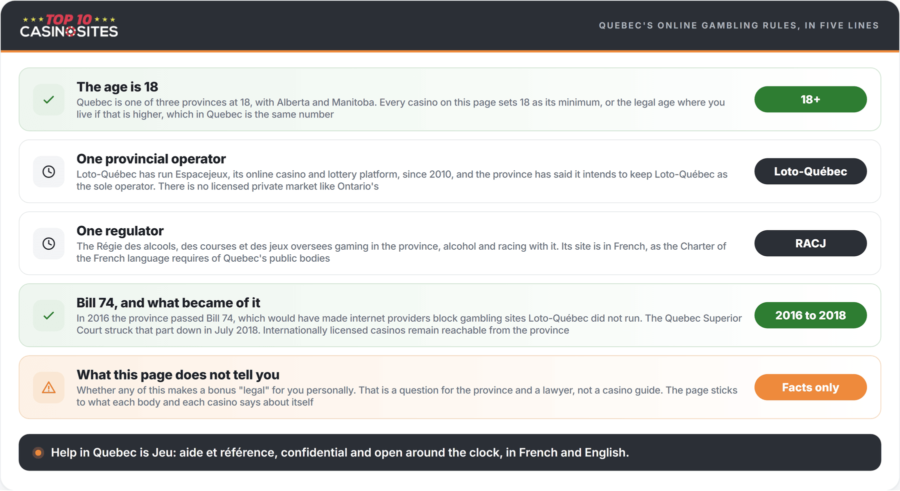
Task: Click the green 2016 to 2018 badge
Action: click(x=810, y=315)
